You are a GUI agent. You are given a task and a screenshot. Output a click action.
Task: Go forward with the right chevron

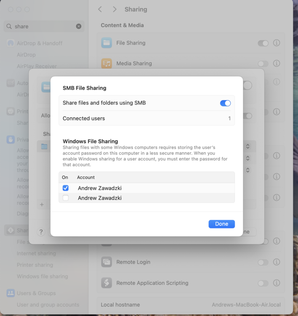(x=114, y=9)
